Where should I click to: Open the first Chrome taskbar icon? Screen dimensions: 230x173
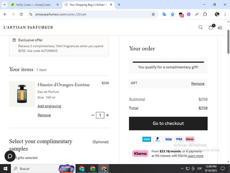point(82,169)
